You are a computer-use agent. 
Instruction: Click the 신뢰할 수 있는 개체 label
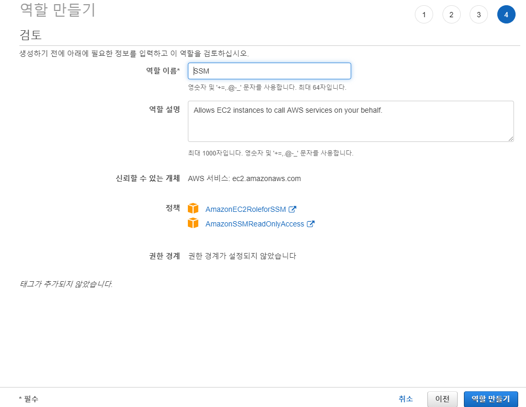click(x=148, y=178)
